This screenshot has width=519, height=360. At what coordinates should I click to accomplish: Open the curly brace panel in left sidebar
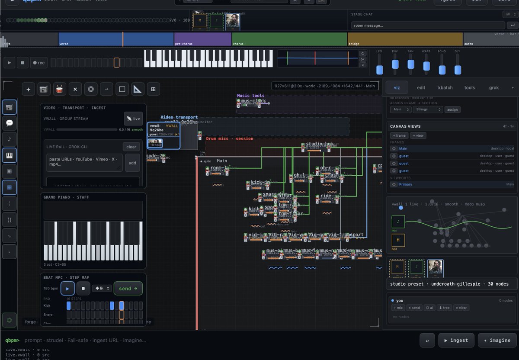[10, 203]
